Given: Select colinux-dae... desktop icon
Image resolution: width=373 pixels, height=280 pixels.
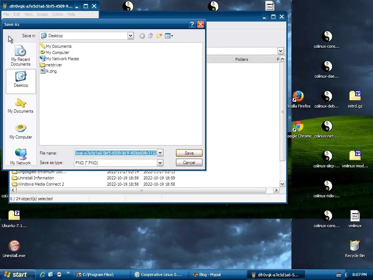Looking at the screenshot, I should [327, 70].
